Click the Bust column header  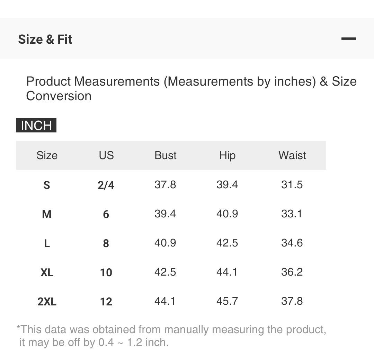coord(165,155)
